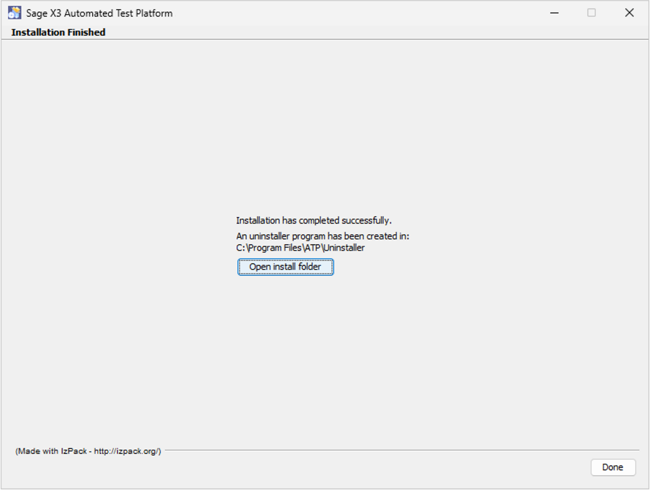Select the 'Installation has completed successfully.' text
Image resolution: width=651 pixels, height=490 pixels.
pyautogui.click(x=314, y=220)
